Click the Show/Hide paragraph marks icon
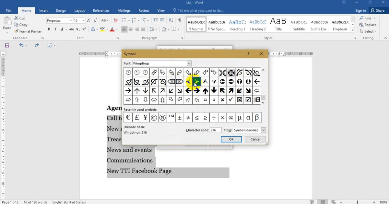Screen dimensions: 389x204 tap(180, 20)
